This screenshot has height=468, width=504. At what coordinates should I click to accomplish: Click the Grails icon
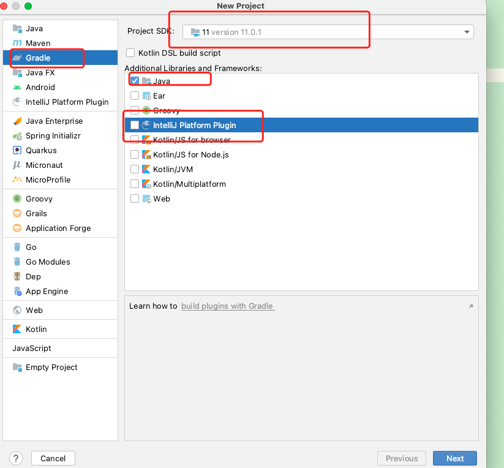click(x=17, y=213)
